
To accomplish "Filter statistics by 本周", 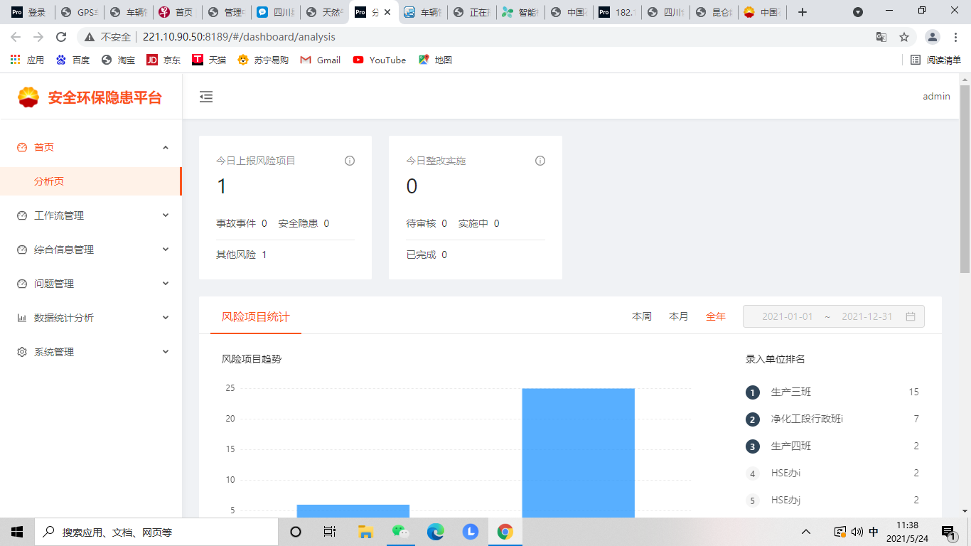I will click(642, 316).
